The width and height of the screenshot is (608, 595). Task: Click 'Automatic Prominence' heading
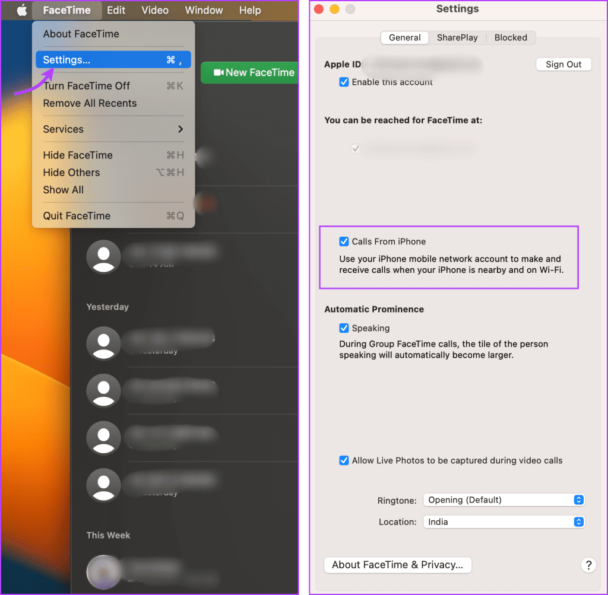tap(374, 309)
